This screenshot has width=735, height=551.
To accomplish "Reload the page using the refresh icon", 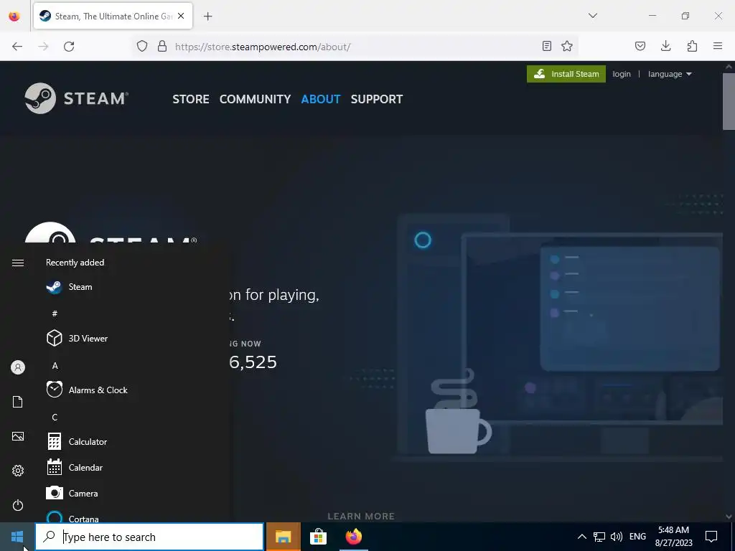I will [x=69, y=47].
